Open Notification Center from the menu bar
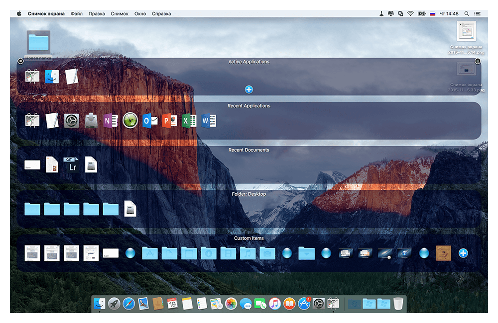The height and width of the screenshot is (323, 498). [477, 13]
